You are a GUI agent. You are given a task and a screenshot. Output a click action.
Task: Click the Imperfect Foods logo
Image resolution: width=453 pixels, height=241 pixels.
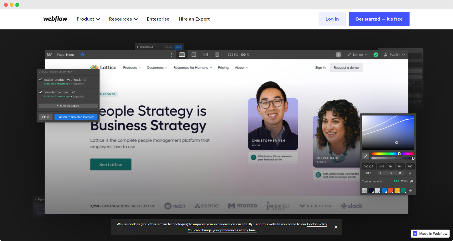tap(278, 206)
